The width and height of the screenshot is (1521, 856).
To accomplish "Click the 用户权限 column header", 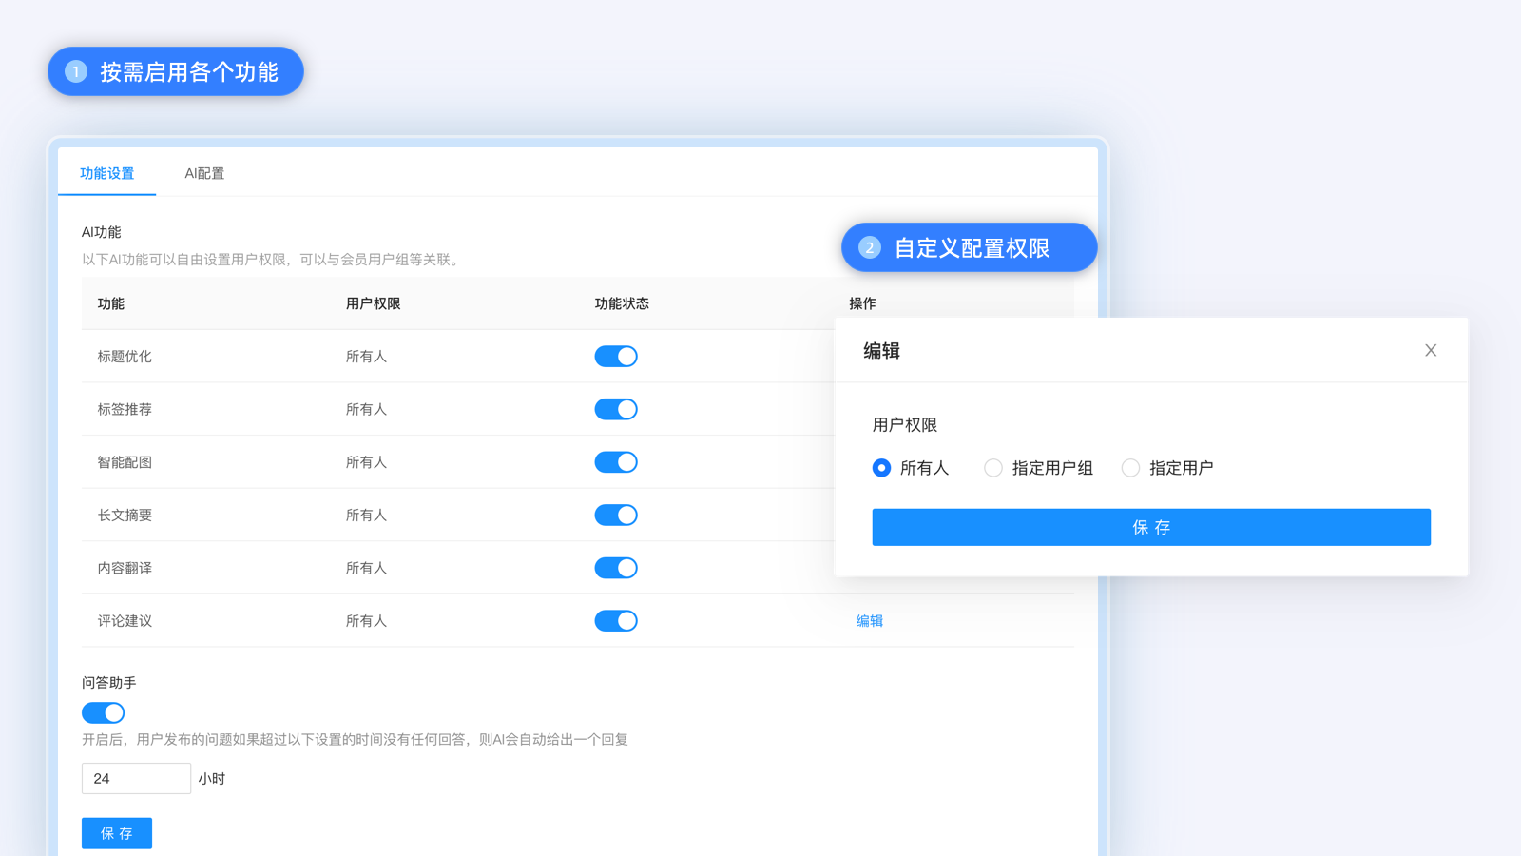I will pos(373,303).
